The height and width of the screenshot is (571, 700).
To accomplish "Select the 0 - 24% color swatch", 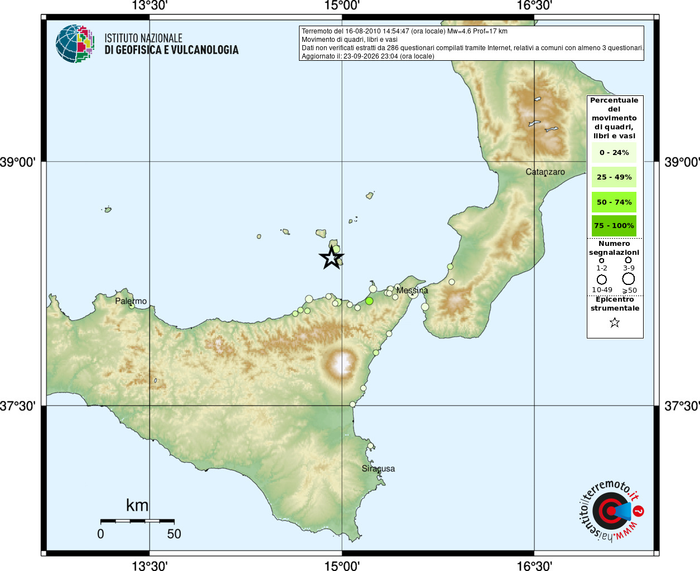I will pyautogui.click(x=614, y=152).
